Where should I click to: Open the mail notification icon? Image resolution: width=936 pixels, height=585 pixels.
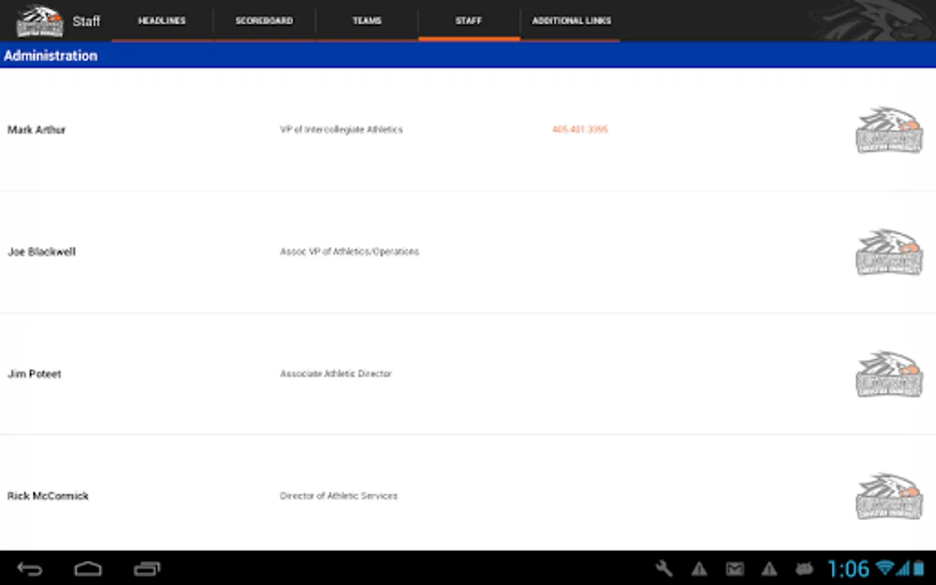click(734, 569)
